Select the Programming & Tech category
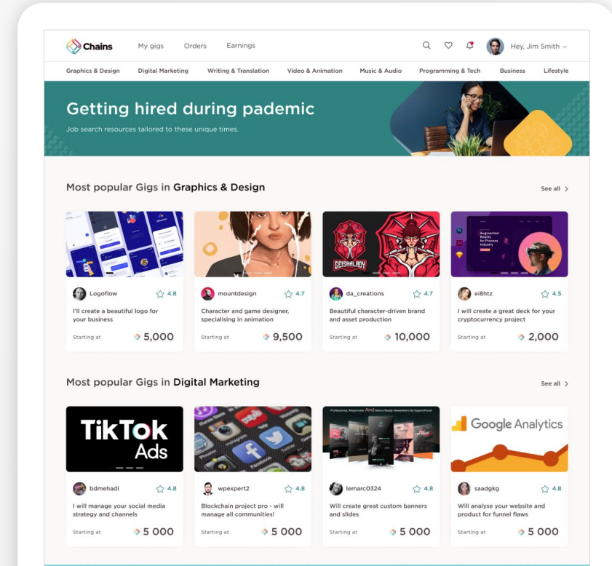 [450, 71]
